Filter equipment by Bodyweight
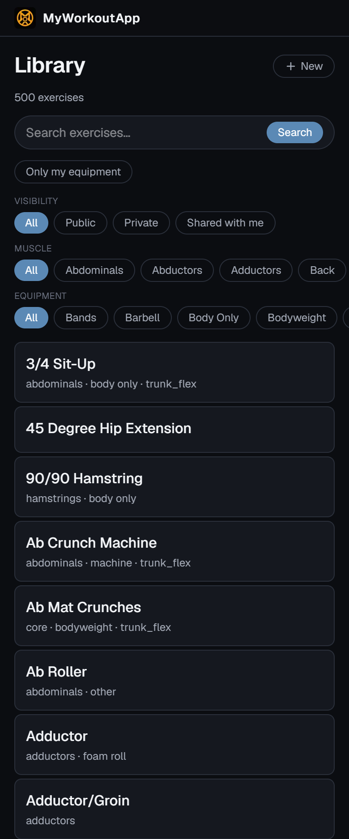The height and width of the screenshot is (839, 349). [297, 318]
